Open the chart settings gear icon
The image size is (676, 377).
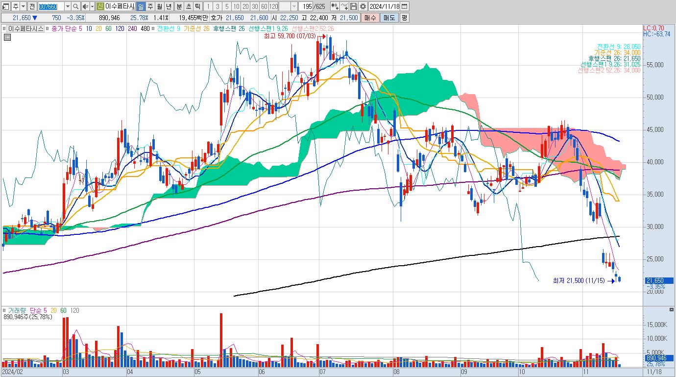[x=363, y=6]
